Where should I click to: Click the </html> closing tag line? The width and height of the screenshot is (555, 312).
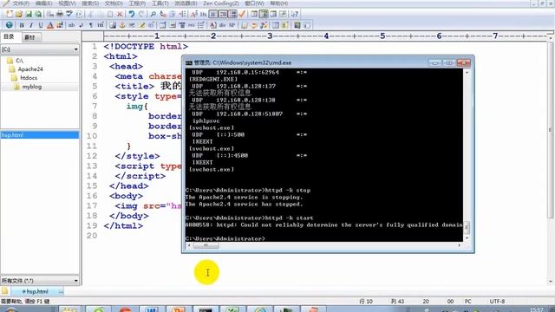point(123,225)
